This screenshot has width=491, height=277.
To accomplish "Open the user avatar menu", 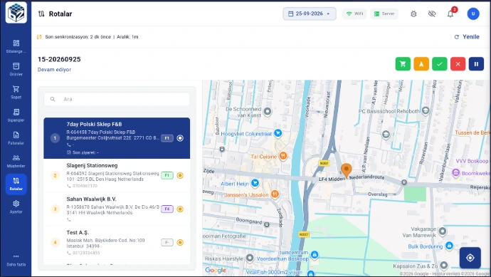I will pyautogui.click(x=473, y=14).
